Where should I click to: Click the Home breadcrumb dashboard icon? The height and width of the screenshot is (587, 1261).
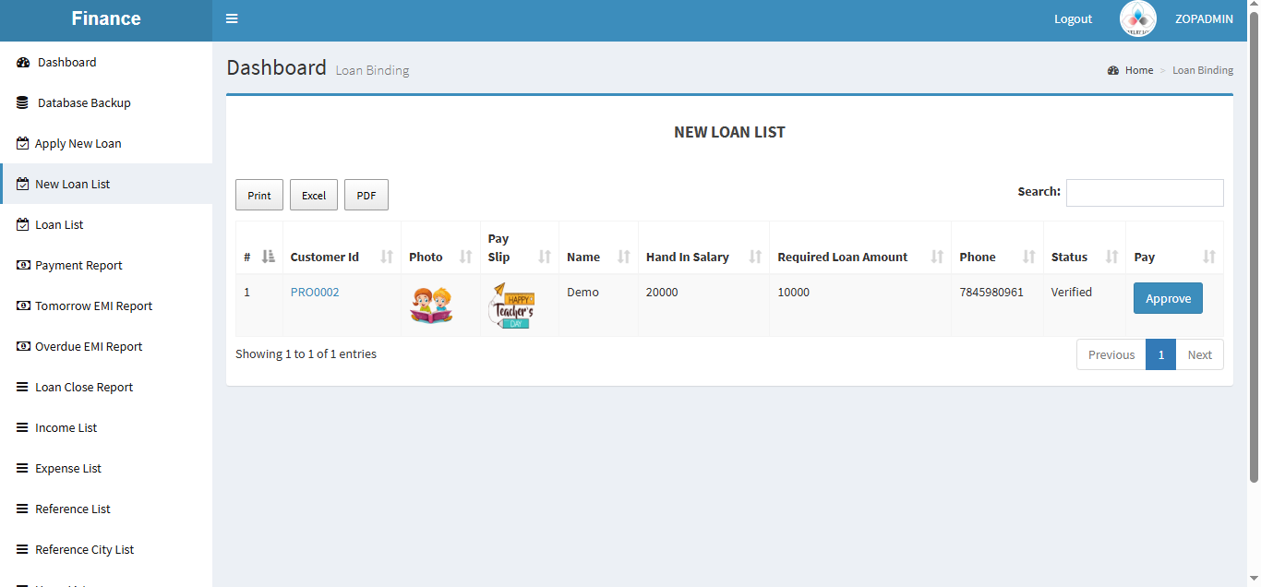[1113, 70]
